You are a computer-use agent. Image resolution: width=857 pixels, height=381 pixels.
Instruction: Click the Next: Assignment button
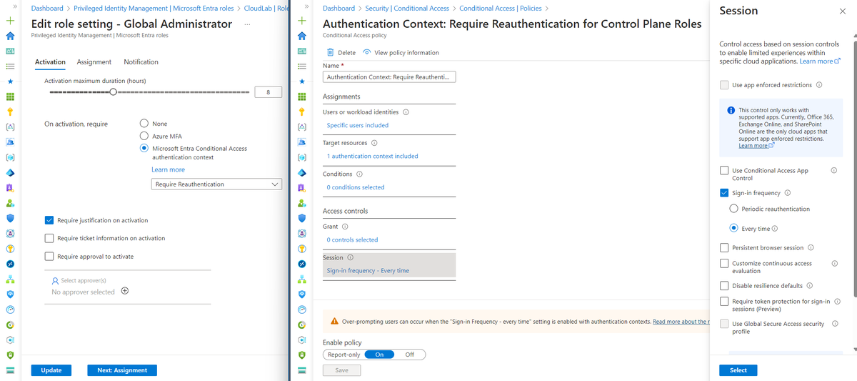(122, 370)
